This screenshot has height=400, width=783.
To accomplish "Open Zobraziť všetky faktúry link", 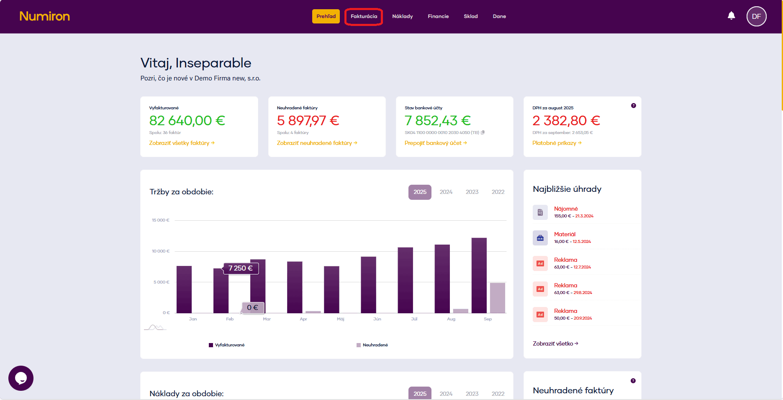I will click(182, 143).
